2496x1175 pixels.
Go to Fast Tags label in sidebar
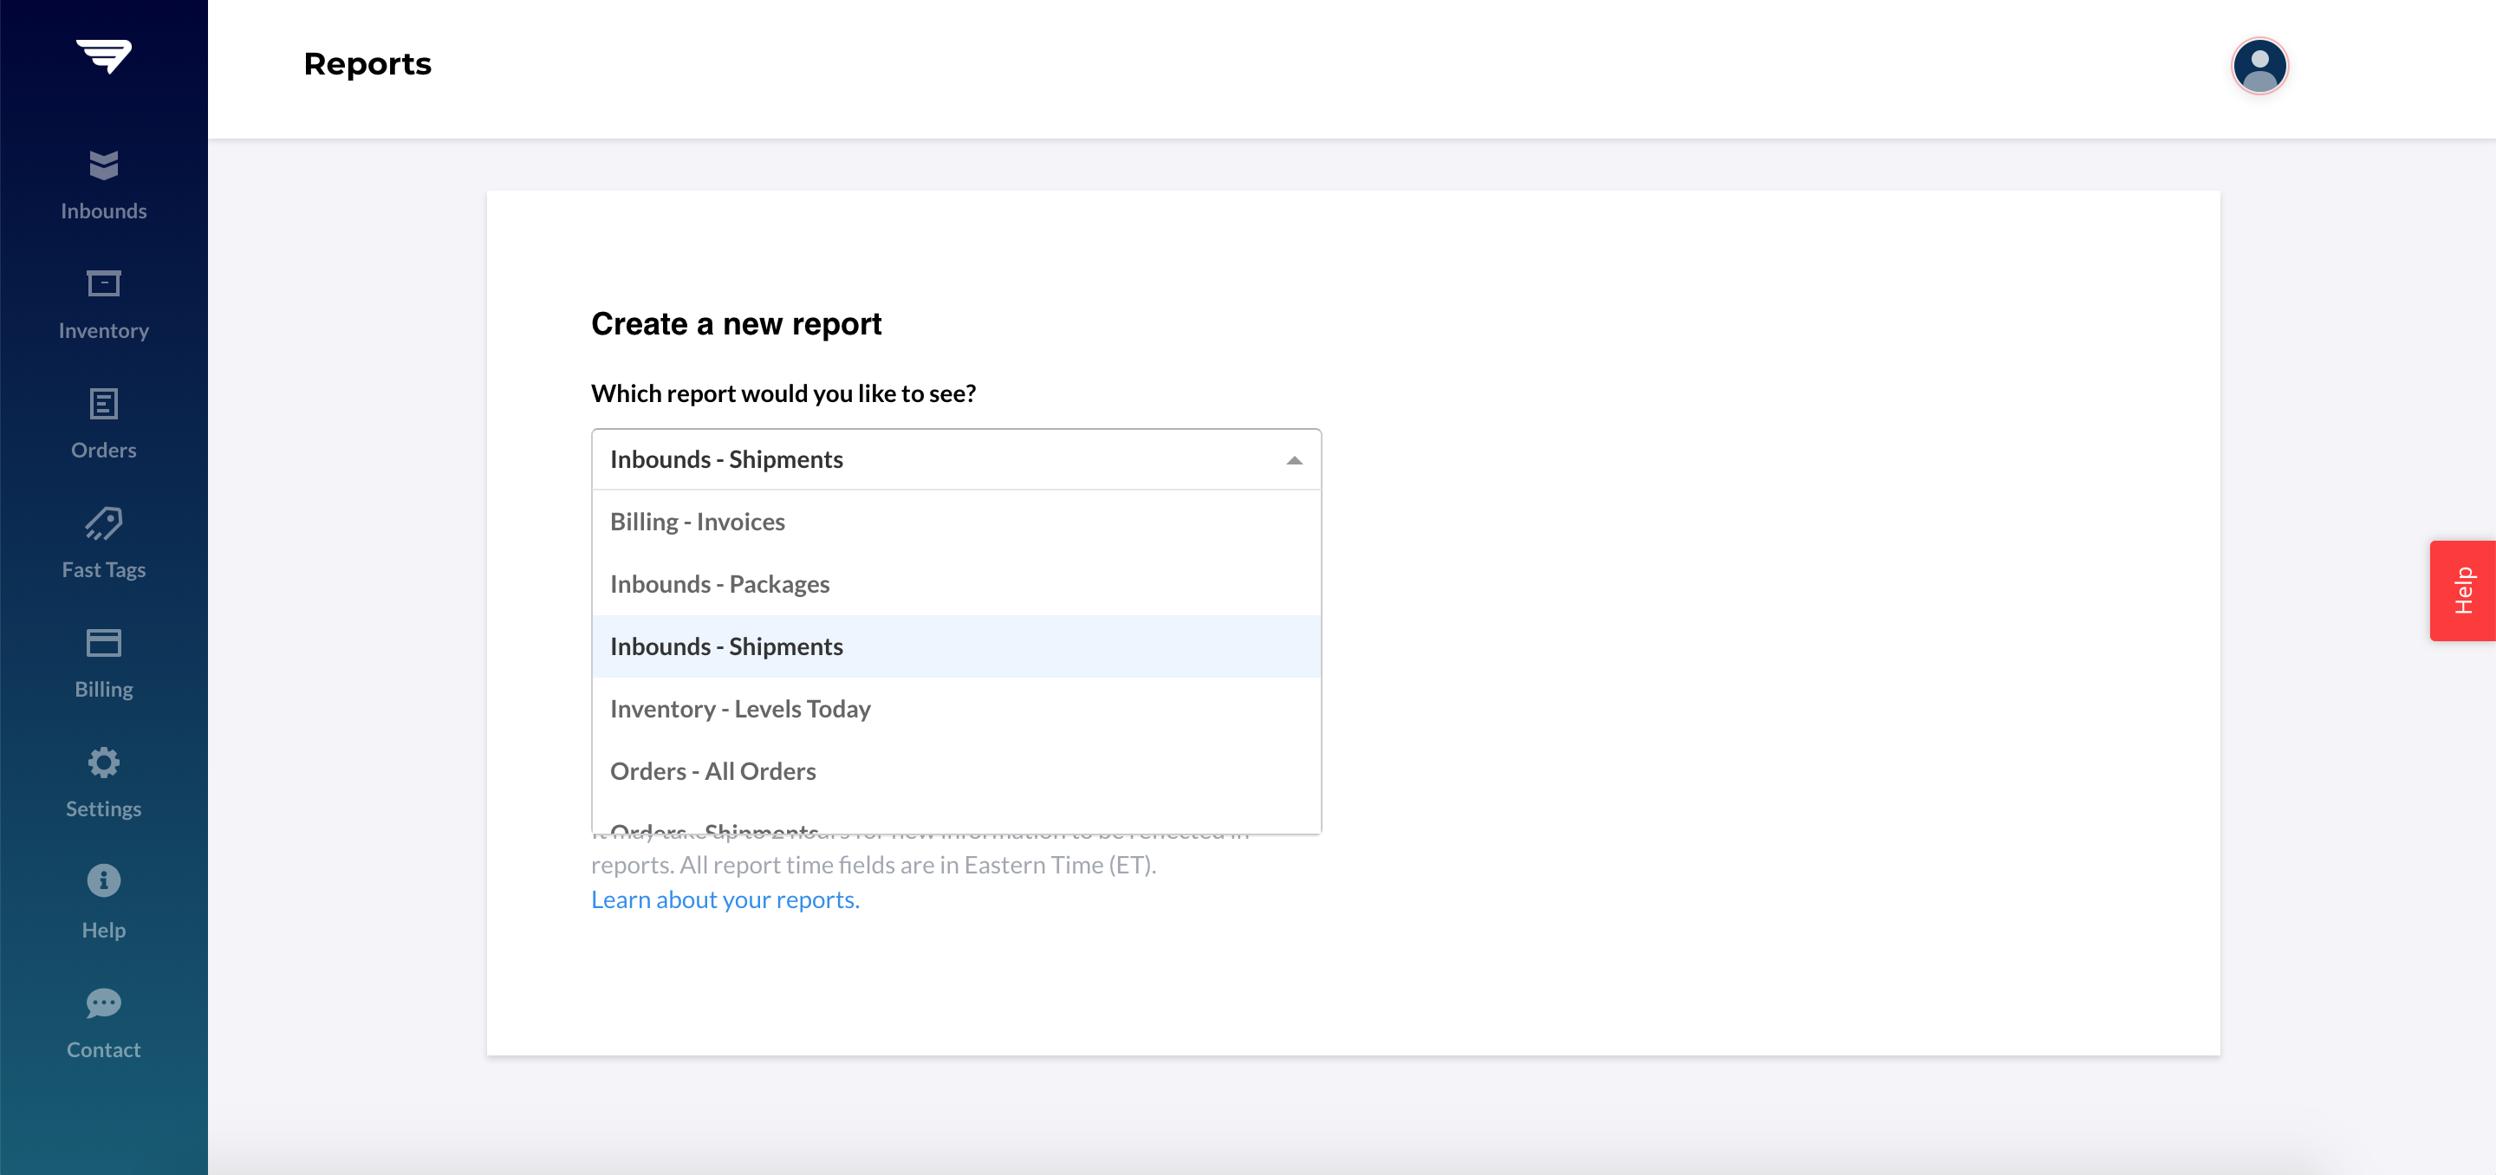coord(104,569)
